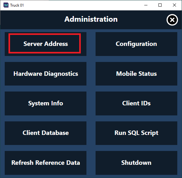
Task: Launch Hardware Diagnostics
Action: (46, 74)
